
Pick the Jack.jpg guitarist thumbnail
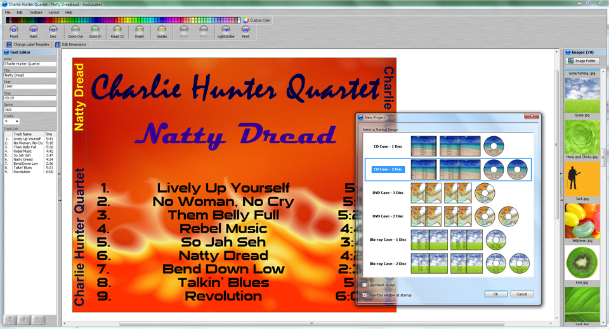pyautogui.click(x=582, y=179)
